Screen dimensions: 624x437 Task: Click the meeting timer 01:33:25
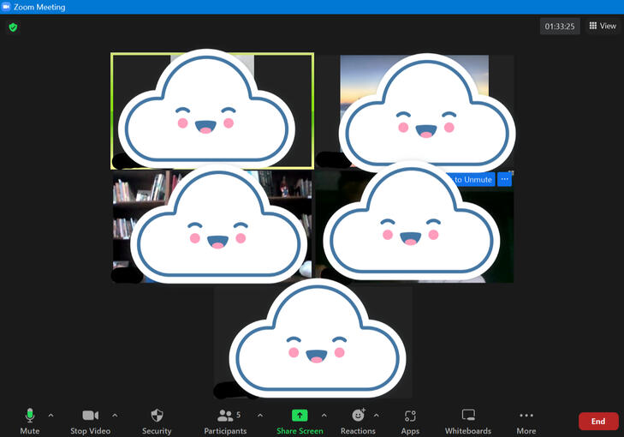coord(559,27)
